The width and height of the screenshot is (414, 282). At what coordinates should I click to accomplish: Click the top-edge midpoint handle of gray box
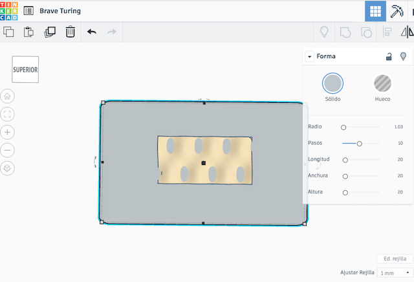tap(204, 103)
